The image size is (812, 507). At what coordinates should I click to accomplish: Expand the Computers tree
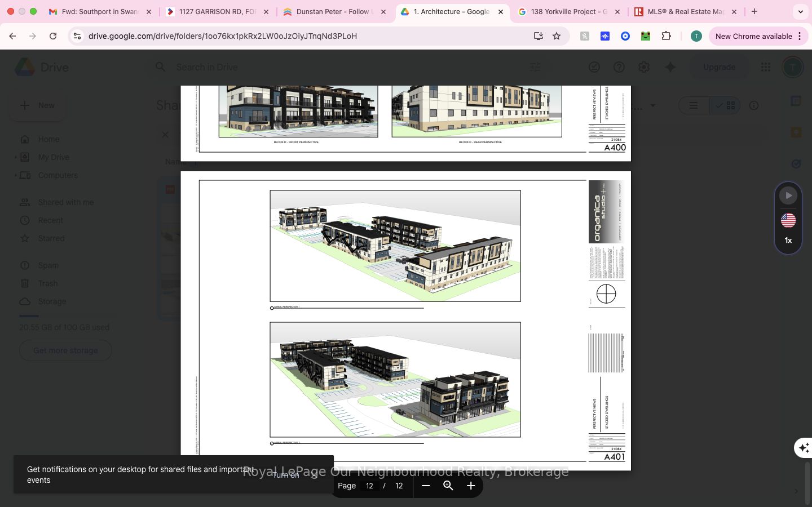pyautogui.click(x=15, y=175)
